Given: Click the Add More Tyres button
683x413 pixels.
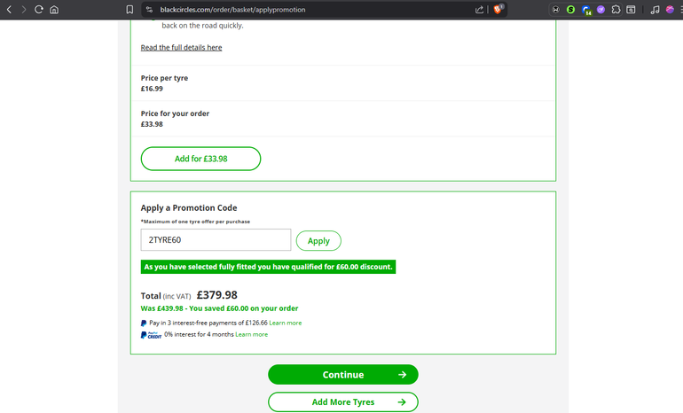Looking at the screenshot, I should pyautogui.click(x=342, y=402).
